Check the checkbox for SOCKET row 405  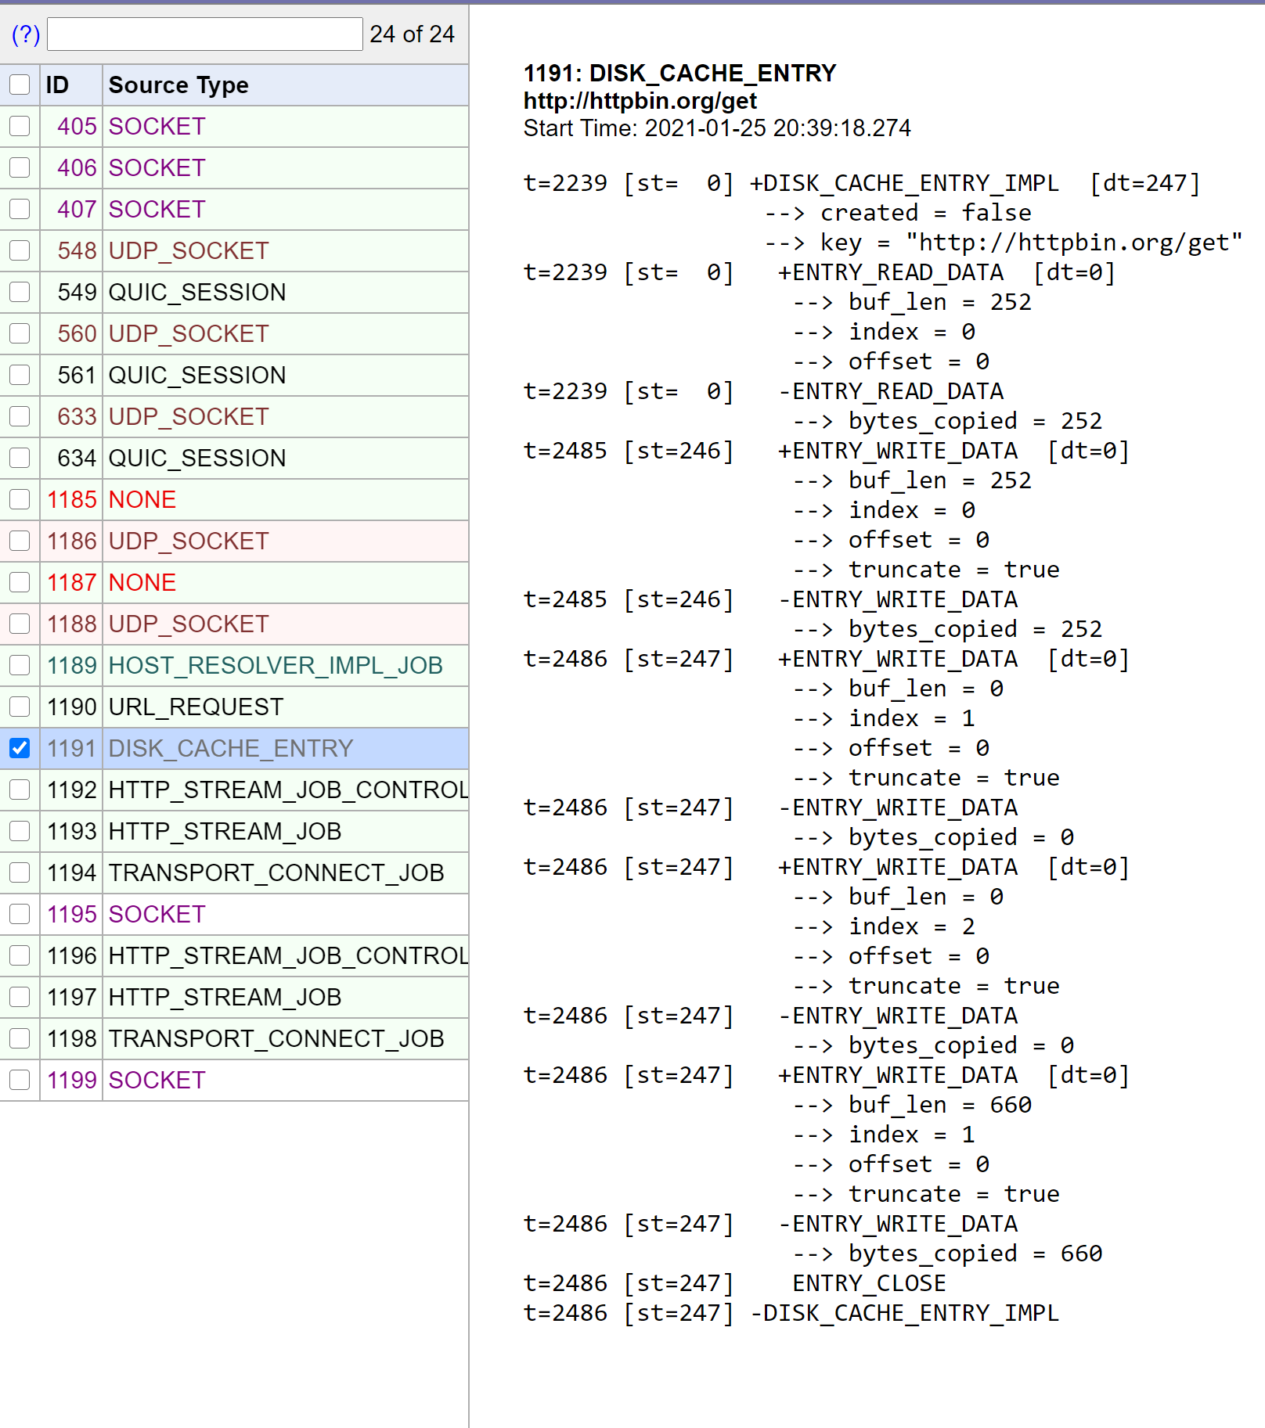pos(20,126)
